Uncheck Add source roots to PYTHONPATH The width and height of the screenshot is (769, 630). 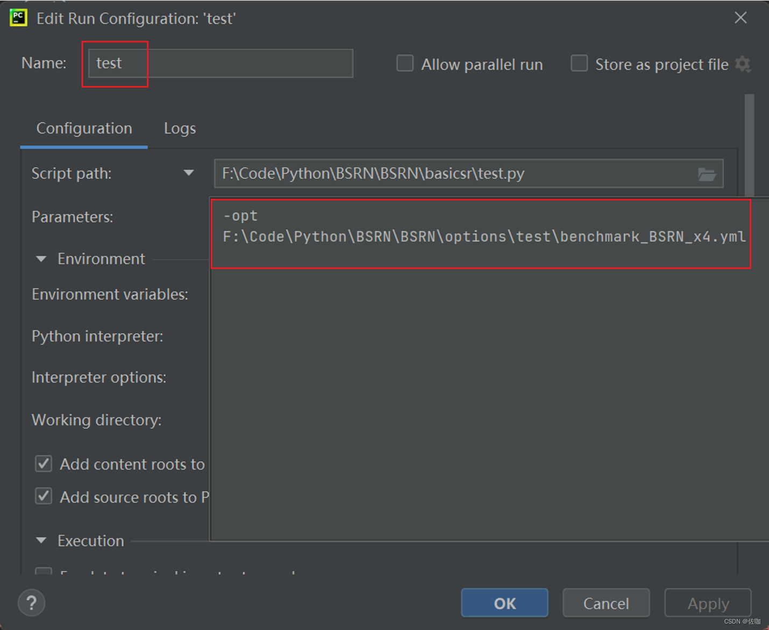(44, 496)
